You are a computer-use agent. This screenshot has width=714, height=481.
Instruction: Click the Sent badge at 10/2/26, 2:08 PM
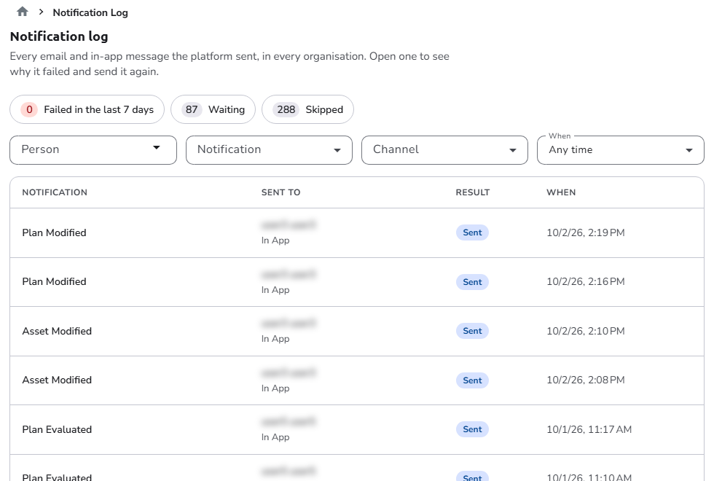472,380
